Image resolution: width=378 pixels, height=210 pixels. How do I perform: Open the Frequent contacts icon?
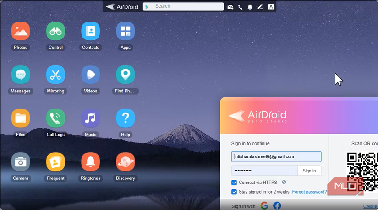[55, 162]
